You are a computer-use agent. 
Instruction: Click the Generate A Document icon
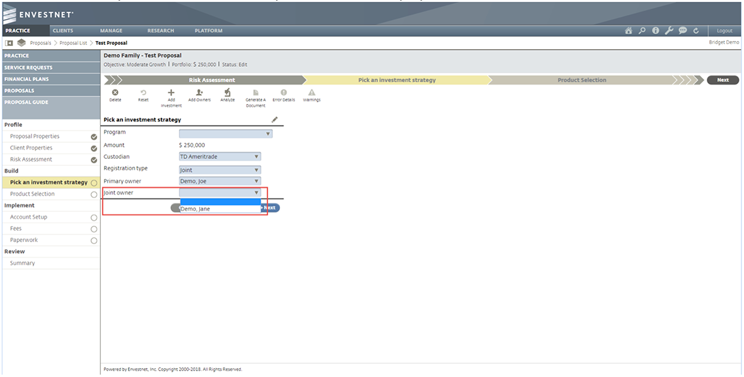tap(256, 93)
